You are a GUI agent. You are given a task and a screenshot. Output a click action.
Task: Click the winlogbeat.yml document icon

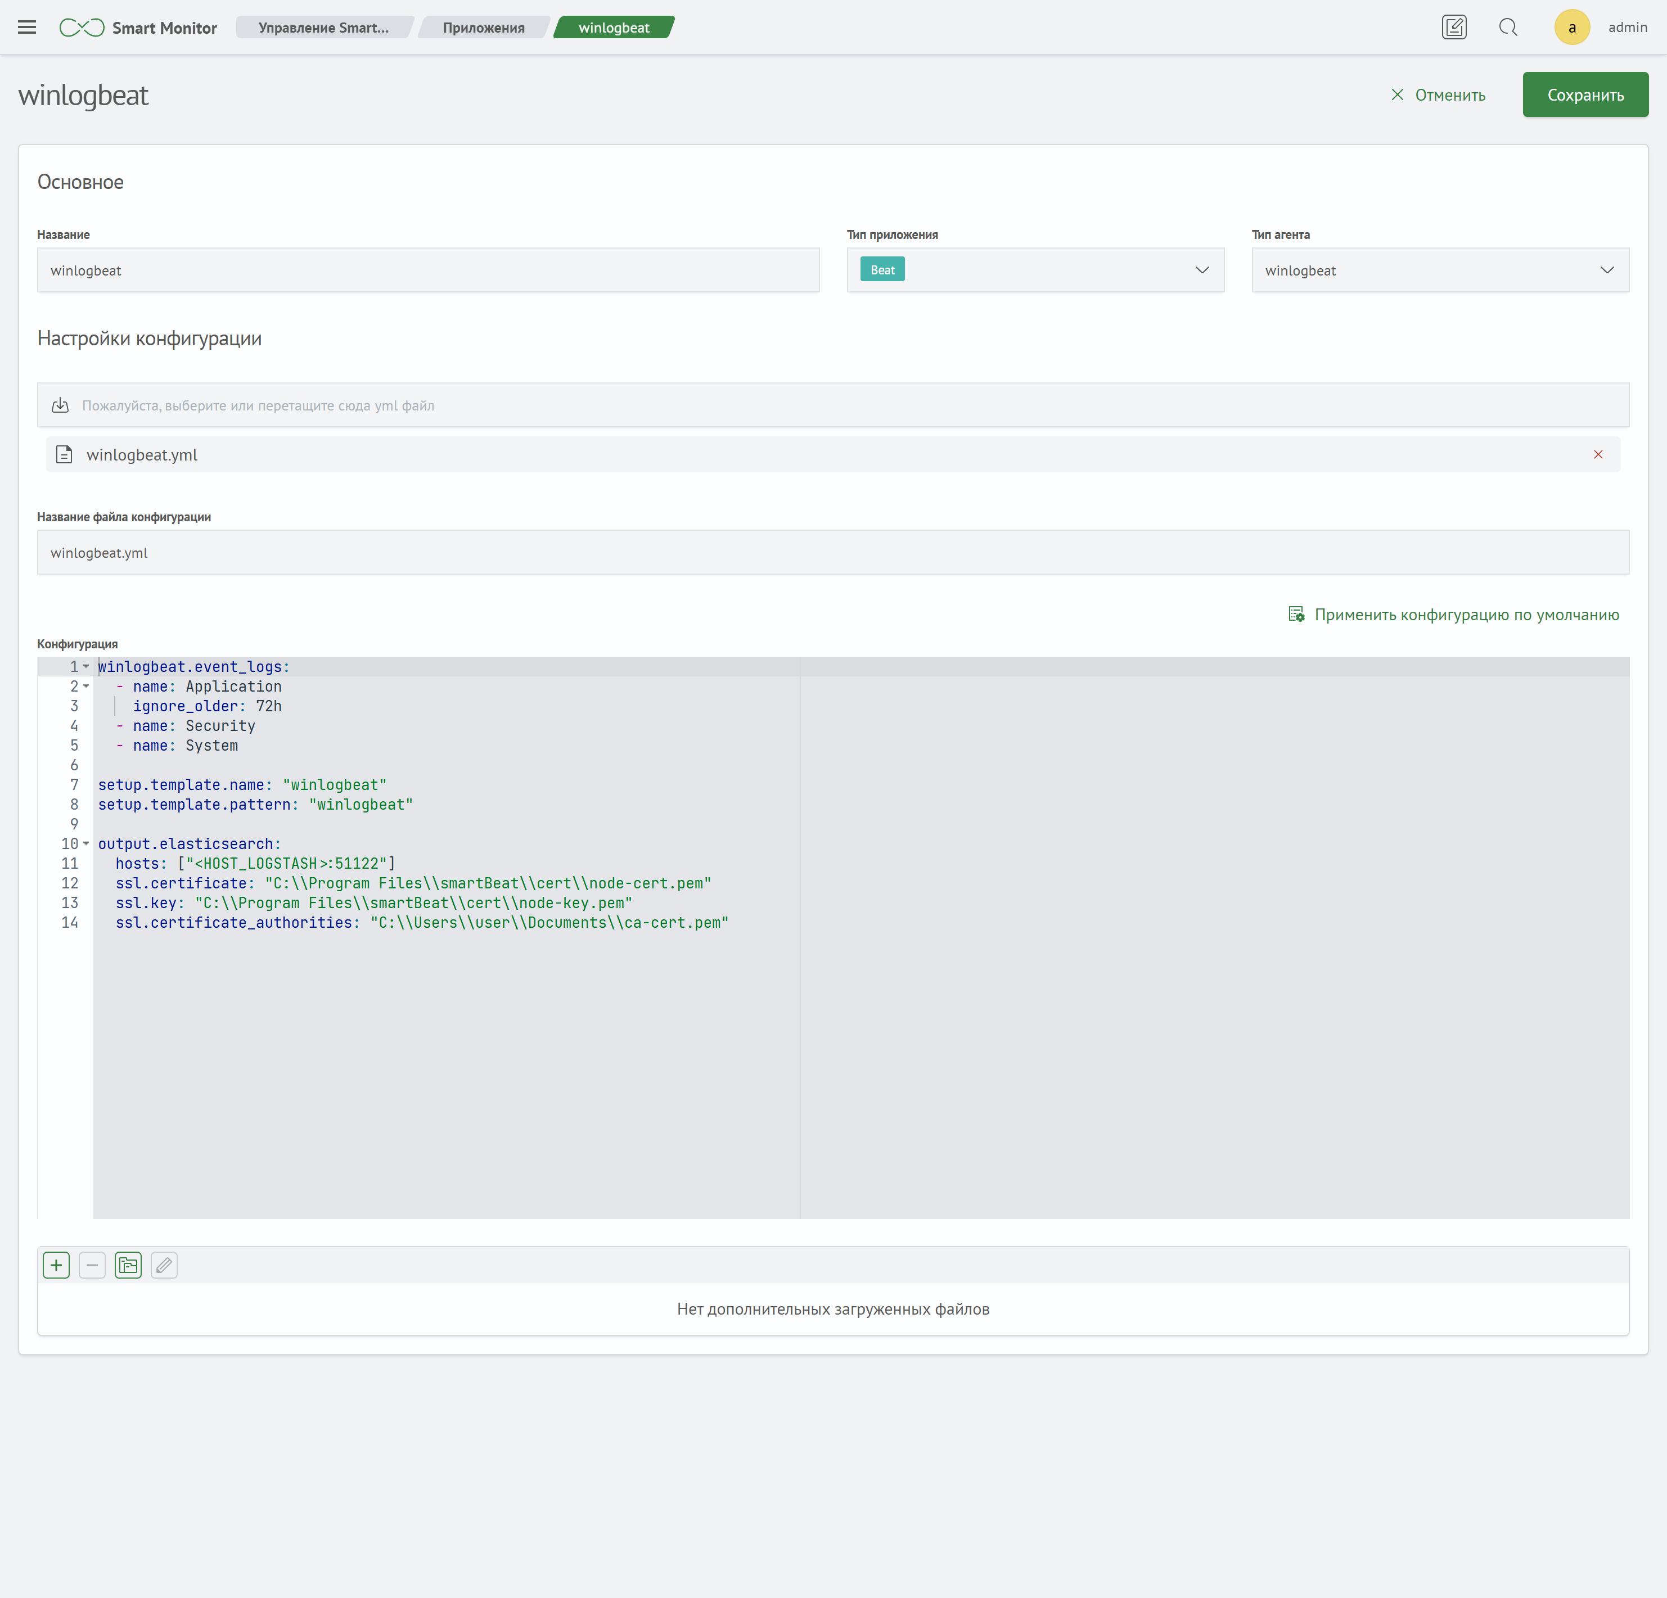[x=65, y=455]
